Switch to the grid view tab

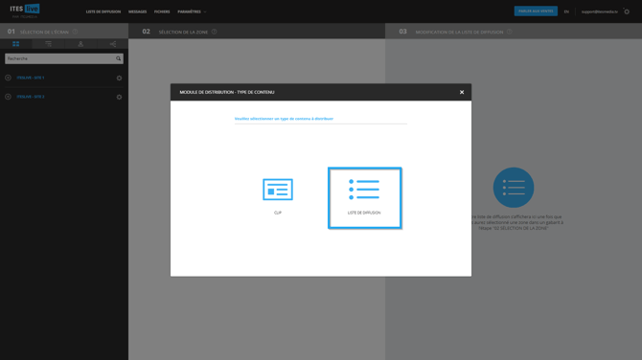point(16,44)
